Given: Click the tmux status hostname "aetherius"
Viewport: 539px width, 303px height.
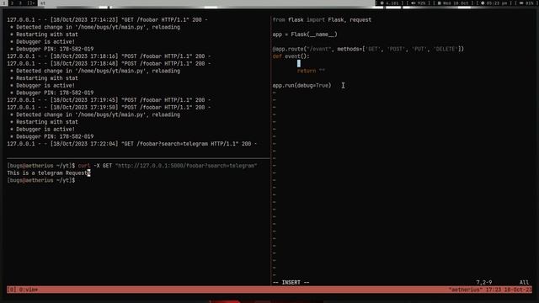Looking at the screenshot, I should pos(465,290).
